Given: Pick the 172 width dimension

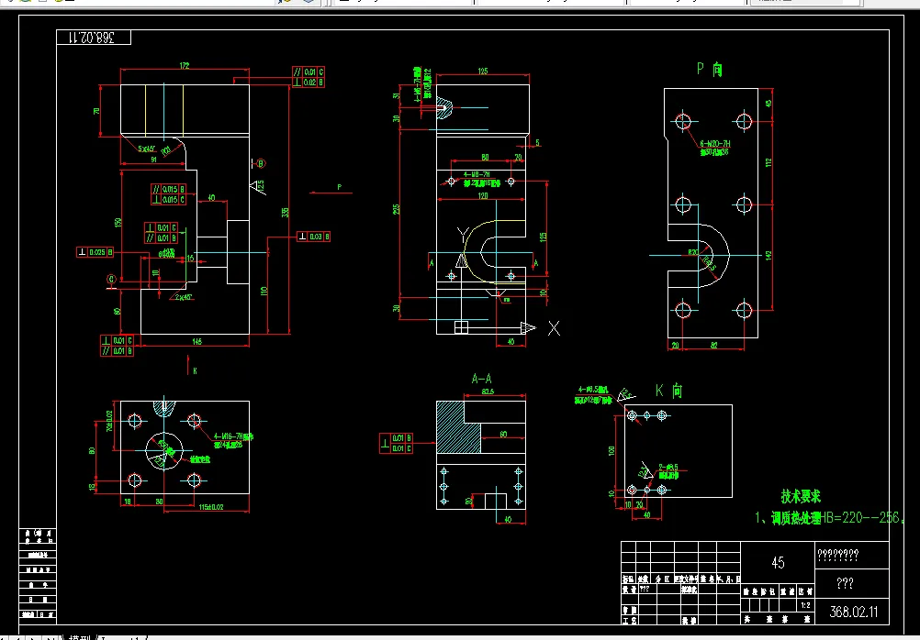Looking at the screenshot, I should 185,66.
